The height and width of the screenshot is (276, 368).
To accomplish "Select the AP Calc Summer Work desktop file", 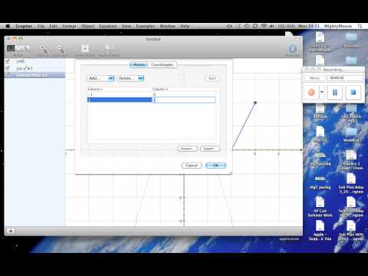I will point(320,207).
